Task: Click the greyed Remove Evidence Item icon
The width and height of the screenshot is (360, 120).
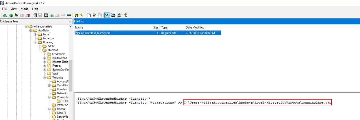Action: (22, 15)
